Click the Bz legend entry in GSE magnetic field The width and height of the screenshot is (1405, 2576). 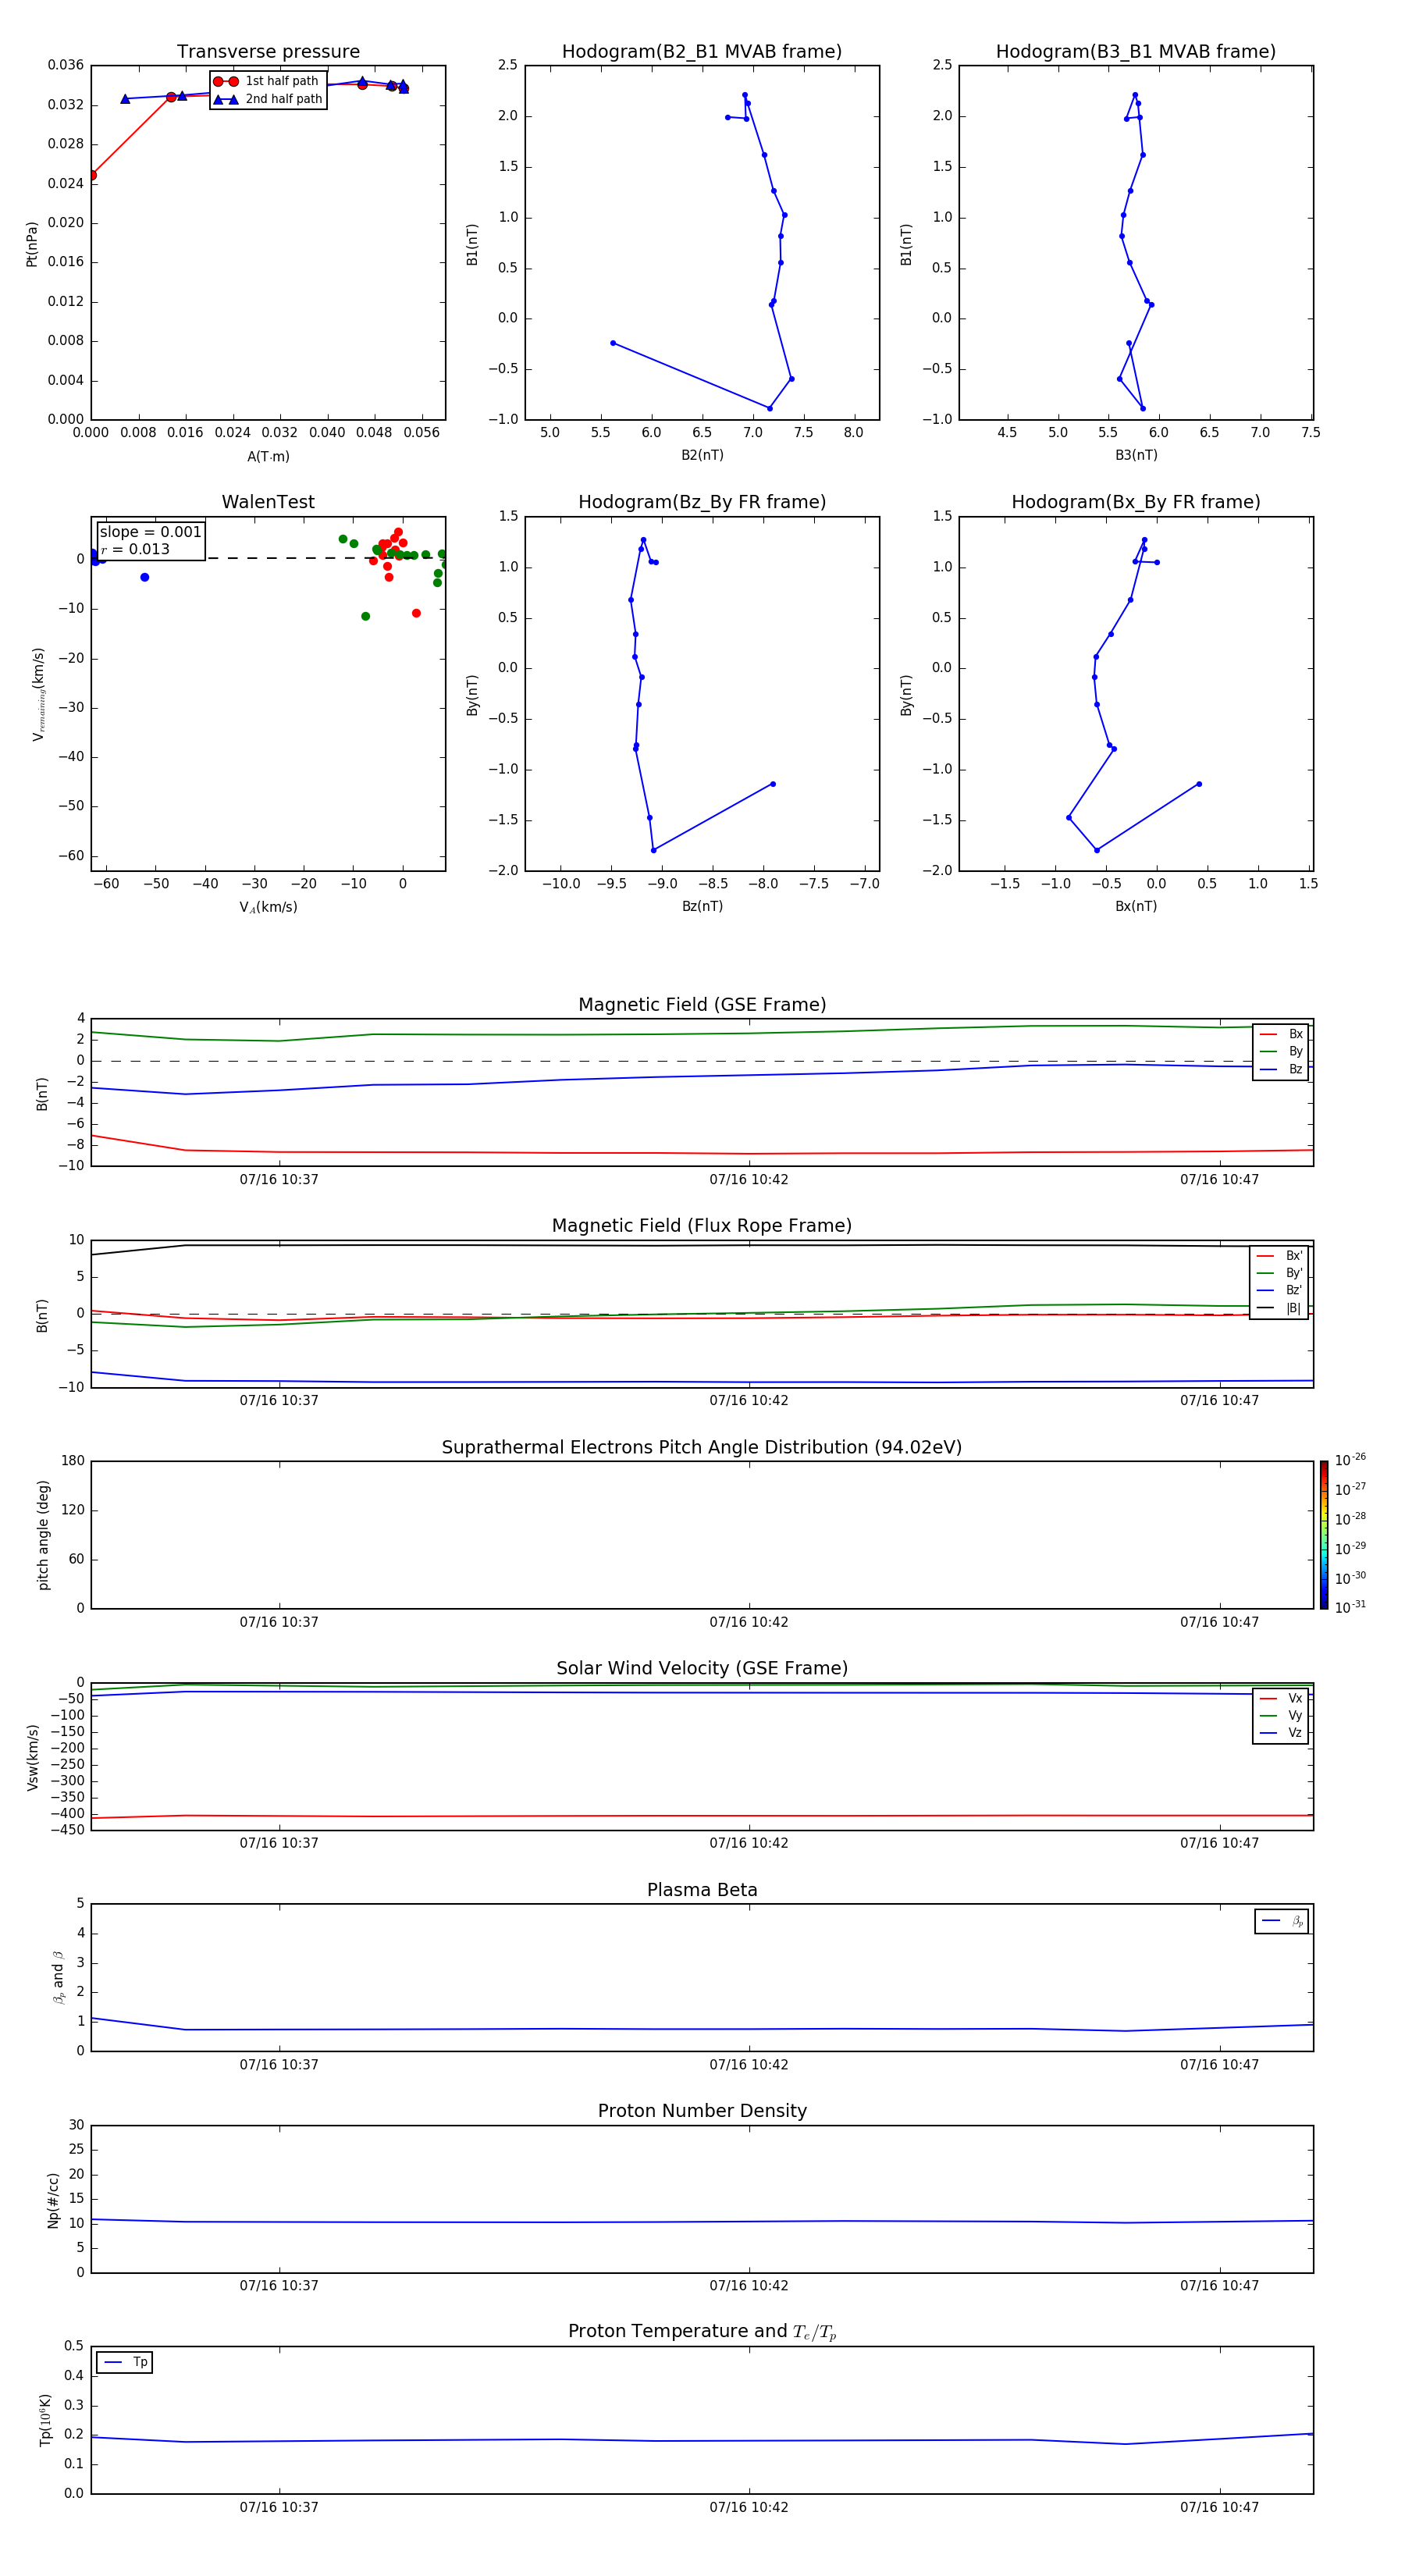[x=1281, y=1069]
